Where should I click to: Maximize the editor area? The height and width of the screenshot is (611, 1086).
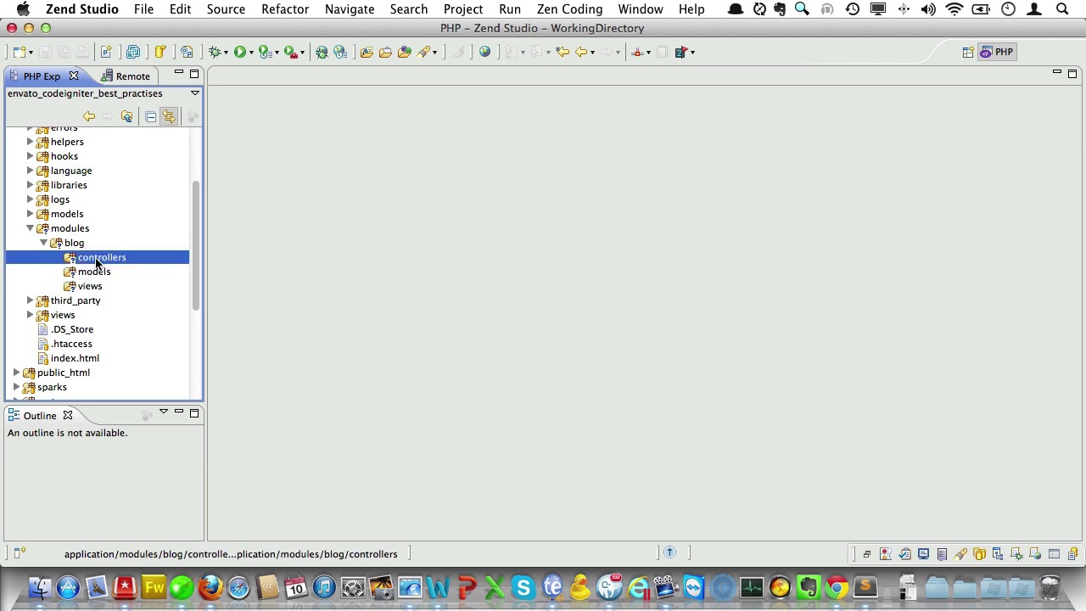tap(1072, 74)
